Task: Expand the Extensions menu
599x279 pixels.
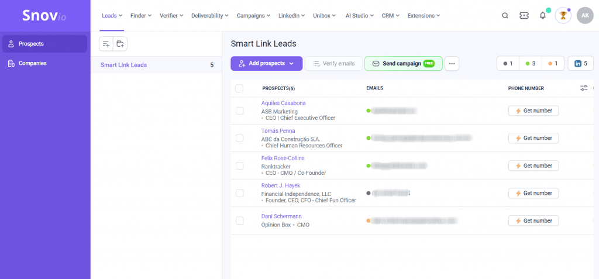Action: tap(424, 16)
